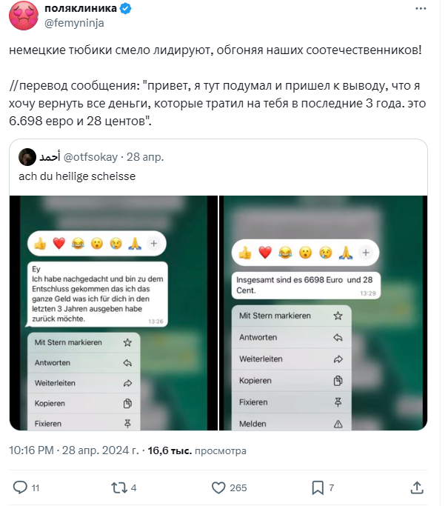This screenshot has height=506, width=448.
Task: Click the 11 replies count
Action: (36, 488)
